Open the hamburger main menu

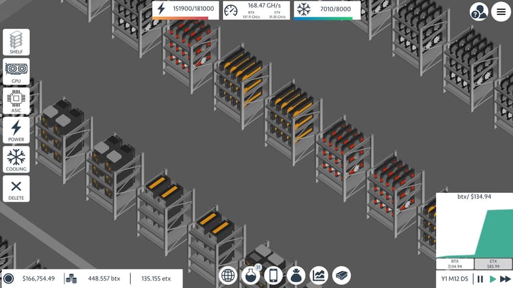coord(501,12)
